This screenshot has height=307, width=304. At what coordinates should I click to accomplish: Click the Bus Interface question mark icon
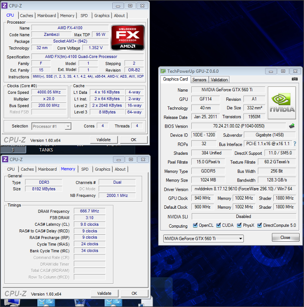point(295,144)
